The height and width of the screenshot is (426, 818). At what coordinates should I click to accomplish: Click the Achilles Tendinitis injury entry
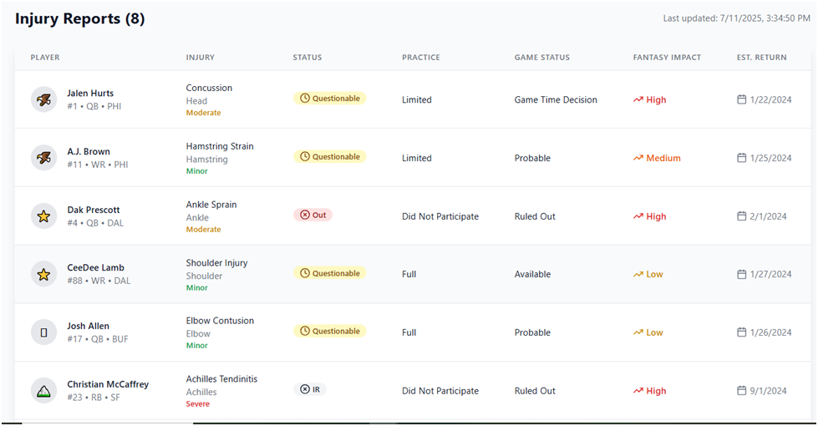click(x=221, y=379)
